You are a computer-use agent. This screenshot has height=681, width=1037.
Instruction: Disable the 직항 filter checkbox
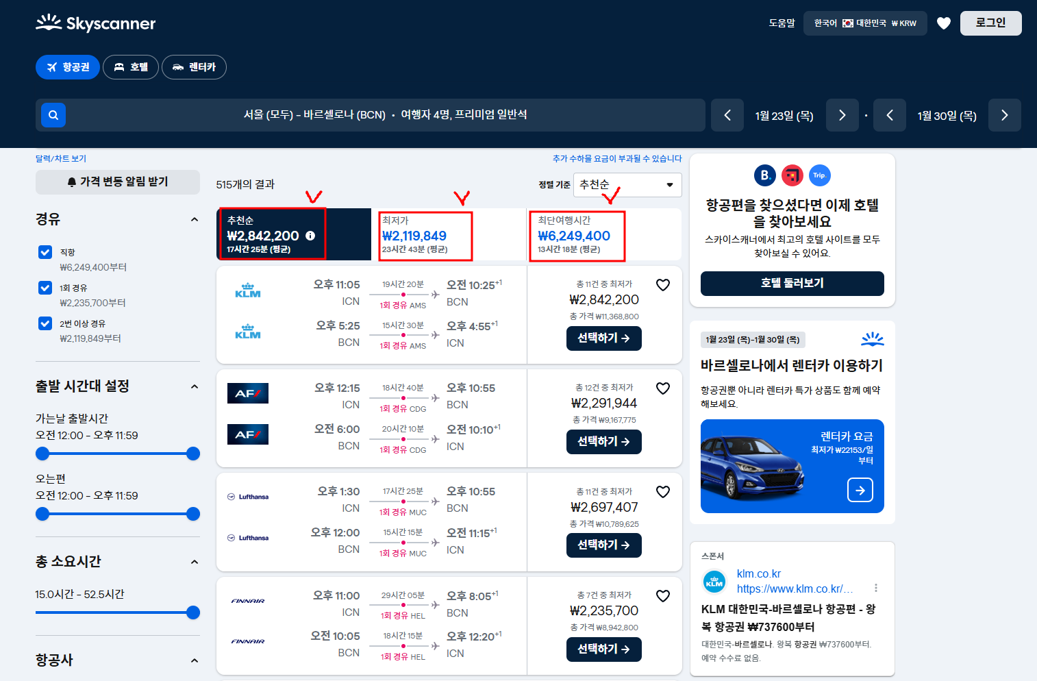coord(45,251)
